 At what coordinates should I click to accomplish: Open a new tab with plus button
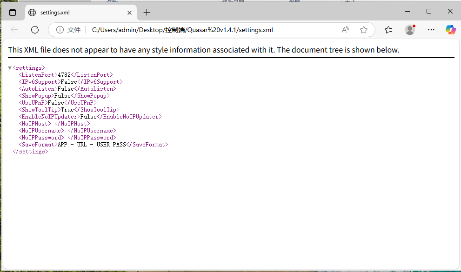(x=147, y=13)
